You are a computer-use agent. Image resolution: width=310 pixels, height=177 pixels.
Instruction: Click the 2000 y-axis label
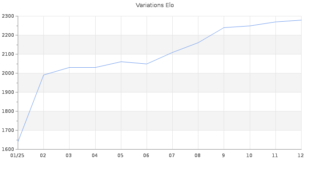[x=8, y=73]
